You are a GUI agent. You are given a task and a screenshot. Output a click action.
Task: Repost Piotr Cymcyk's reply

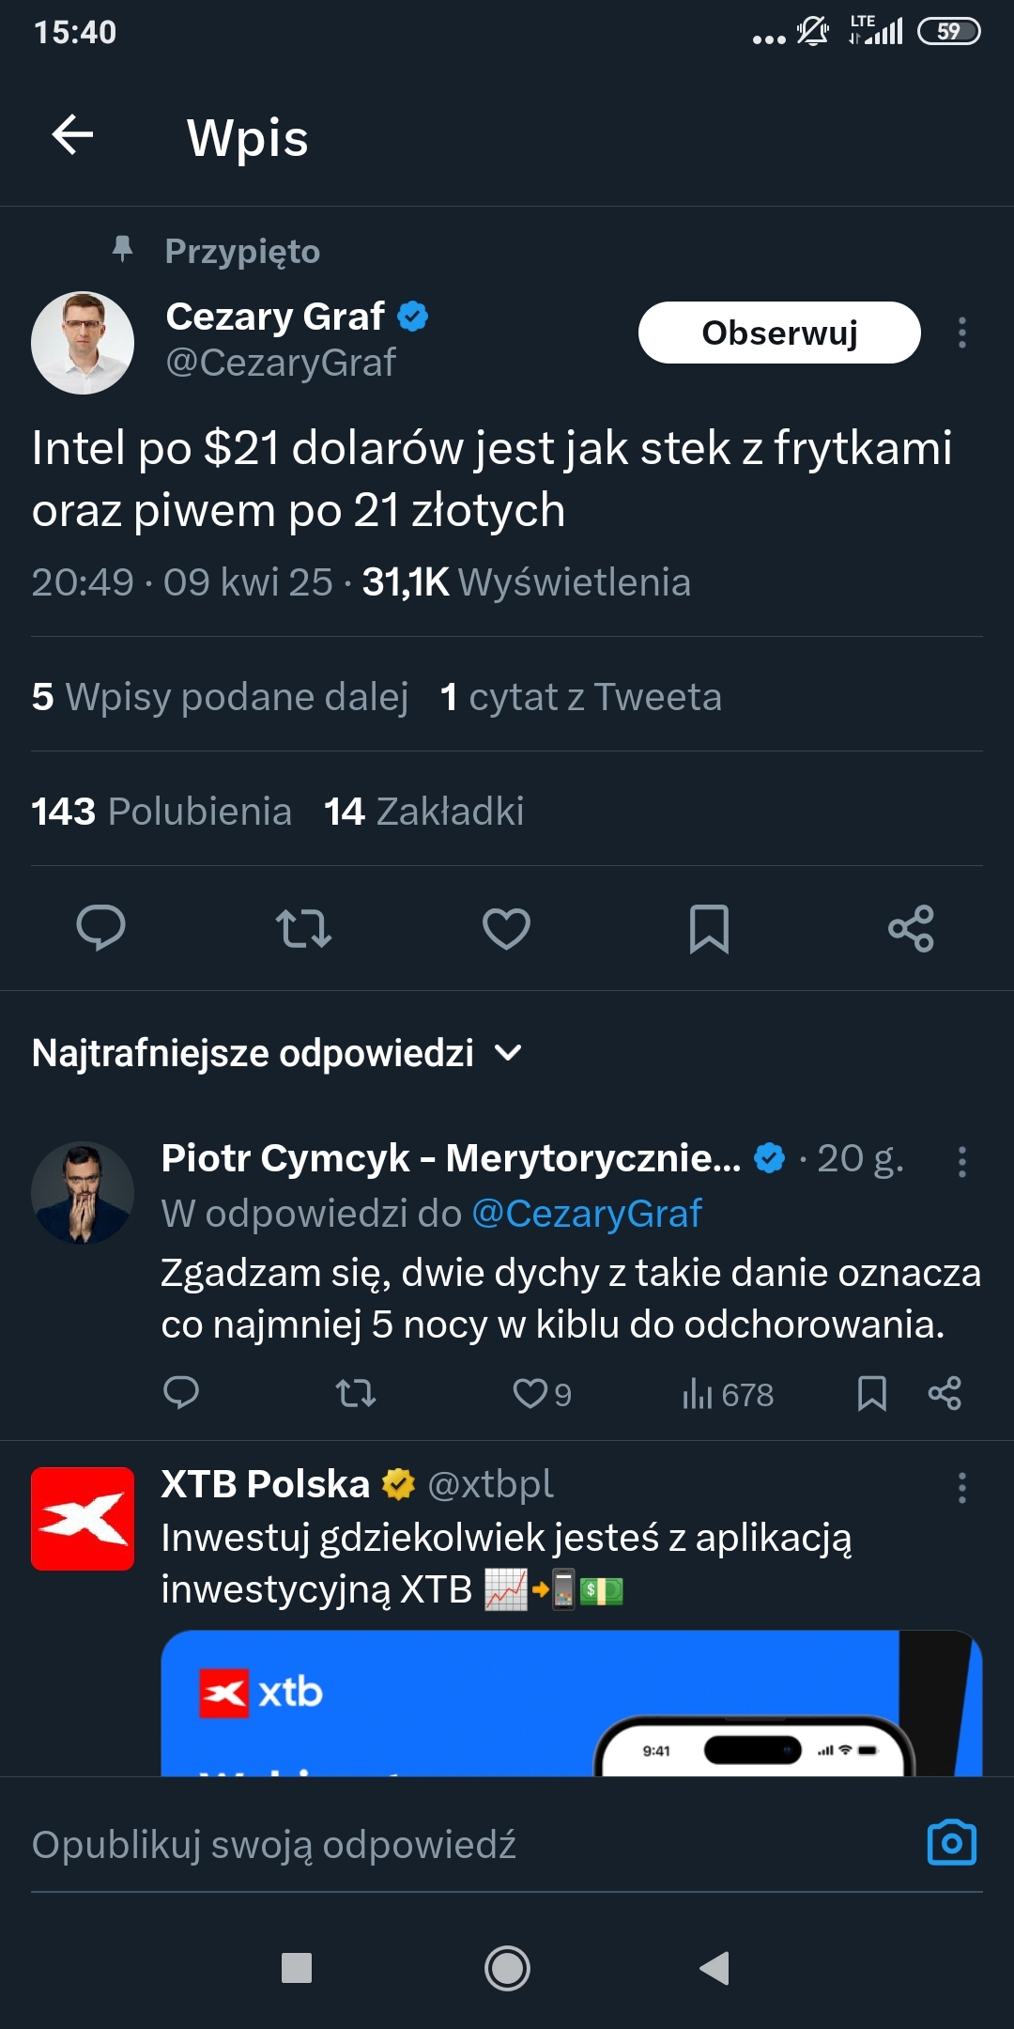click(356, 1393)
